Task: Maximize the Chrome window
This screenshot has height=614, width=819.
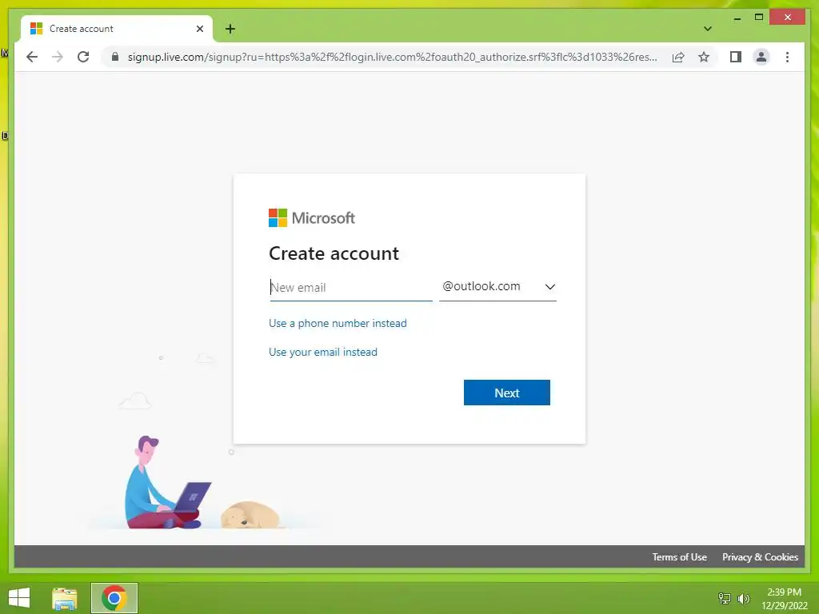Action: [x=759, y=18]
